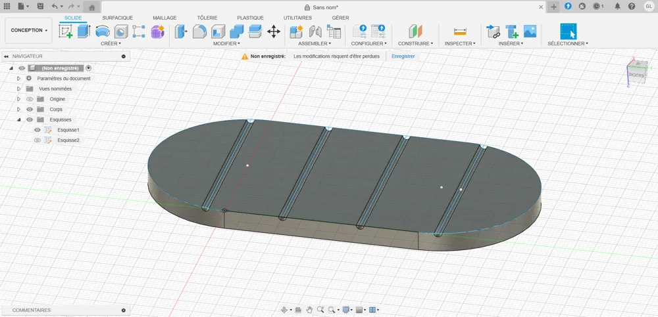Go to the Home tab icon
This screenshot has height=317, width=658.
pyautogui.click(x=92, y=7)
